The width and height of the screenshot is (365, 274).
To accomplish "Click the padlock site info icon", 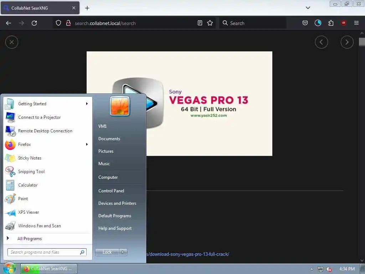I will [68, 23].
